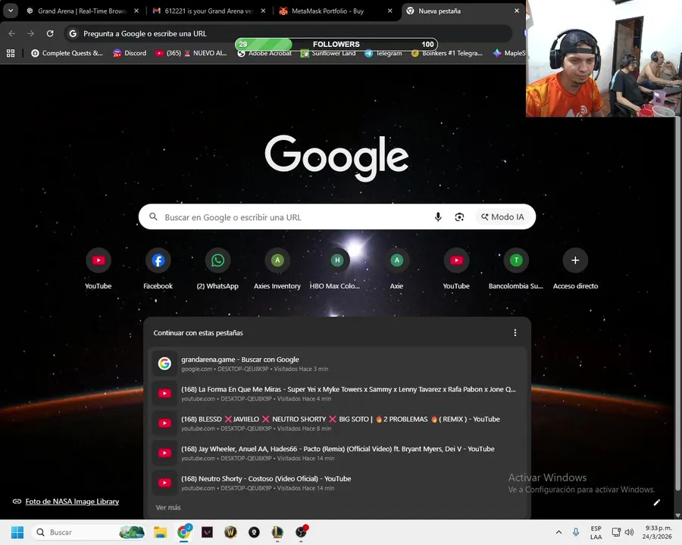This screenshot has width=682, height=545.
Task: Open Google Lens image search icon
Action: 459,217
